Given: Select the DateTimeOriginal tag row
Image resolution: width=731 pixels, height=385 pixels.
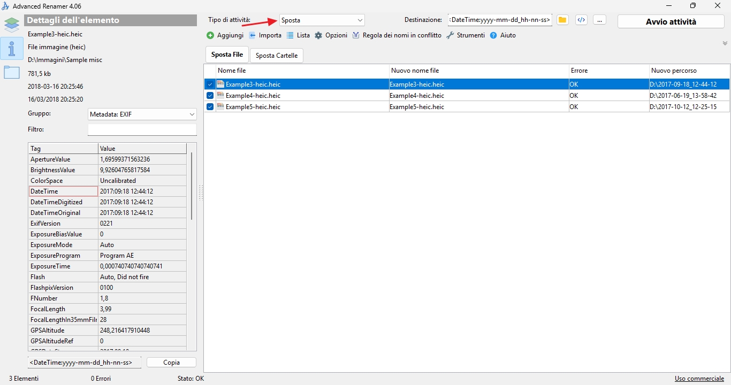Looking at the screenshot, I should click(108, 213).
